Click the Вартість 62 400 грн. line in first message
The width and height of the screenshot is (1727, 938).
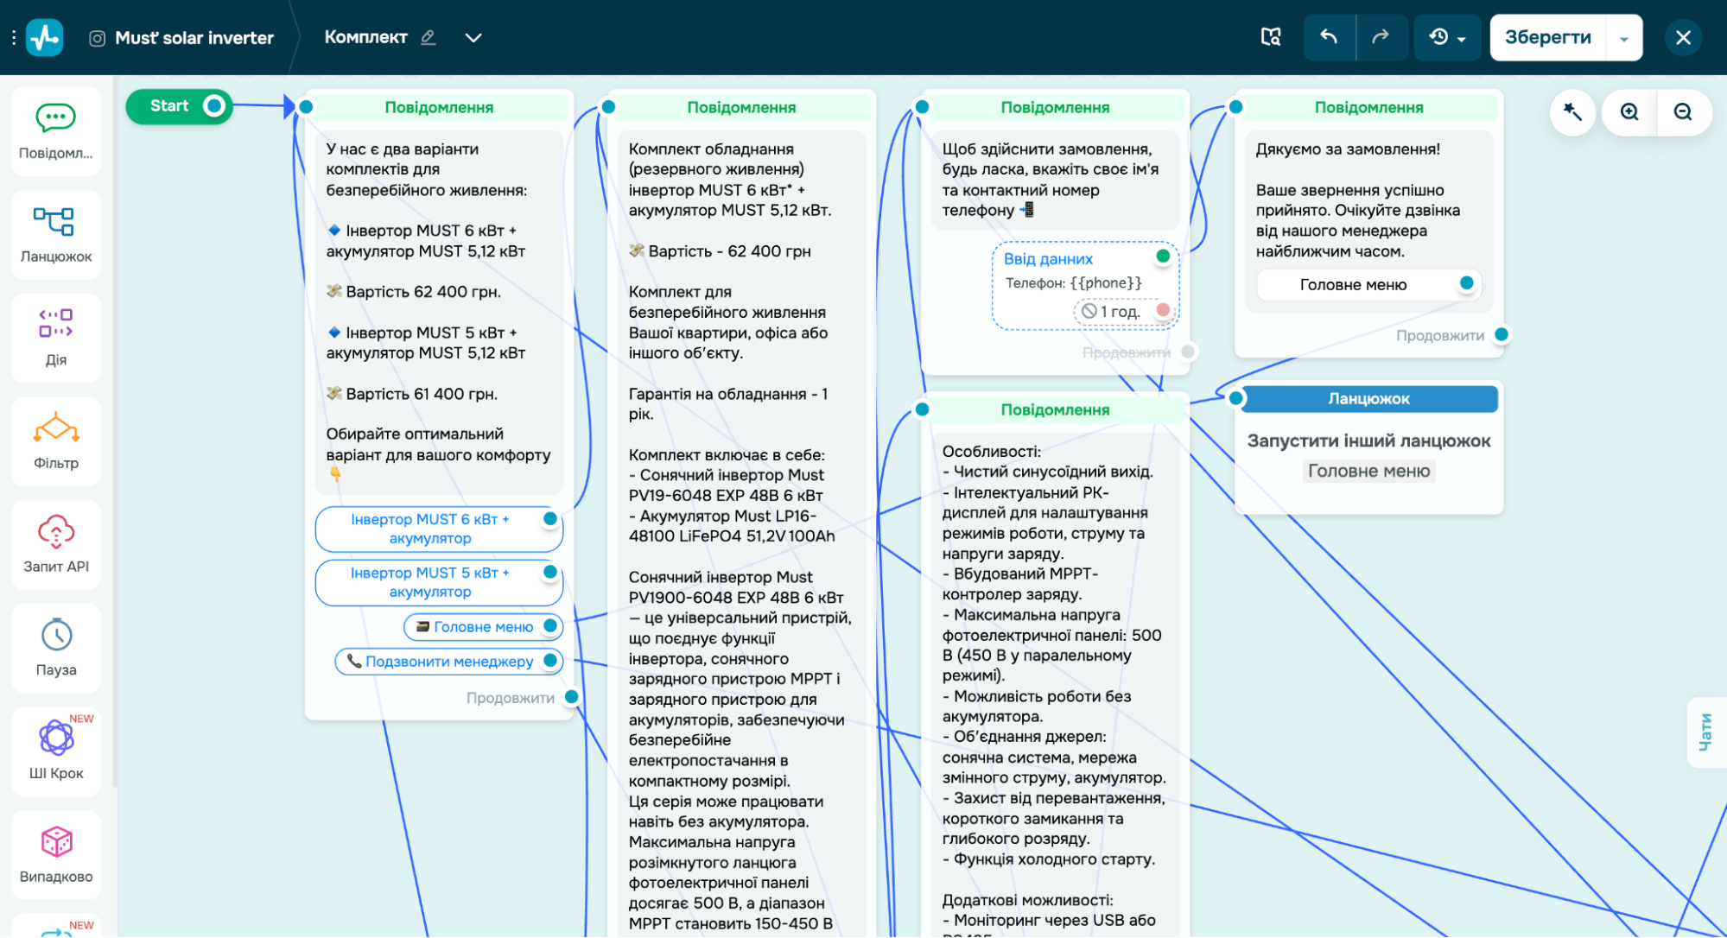(x=414, y=292)
